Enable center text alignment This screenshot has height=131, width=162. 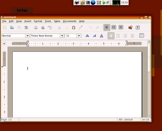[x=118, y=36]
